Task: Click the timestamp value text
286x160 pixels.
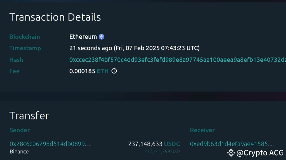Action: (x=135, y=48)
